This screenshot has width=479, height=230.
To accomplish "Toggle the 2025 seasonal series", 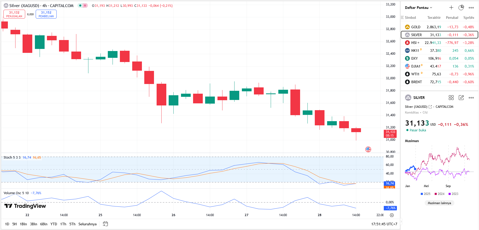I will (425, 194).
